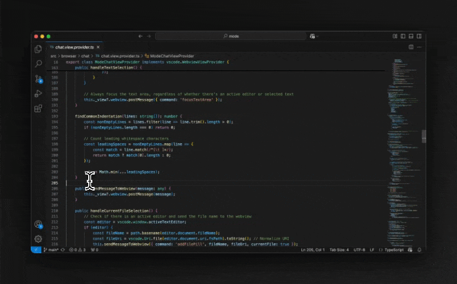
Task: Click the command center search box 'mode'
Action: tap(231, 36)
